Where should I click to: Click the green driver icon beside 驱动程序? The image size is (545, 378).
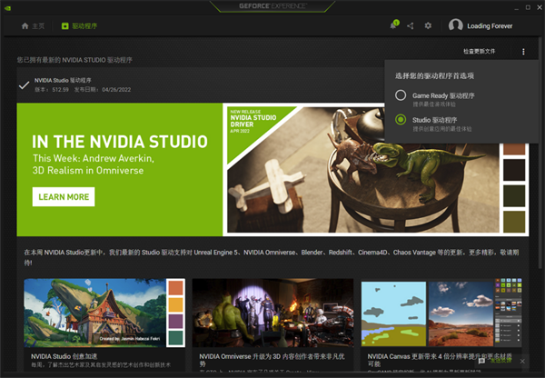(x=64, y=26)
